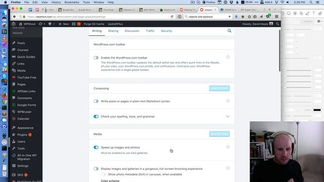Open the Posts pin icon in sidebar
Image resolution: width=324 pixels, height=182 pixels.
tap(14, 43)
